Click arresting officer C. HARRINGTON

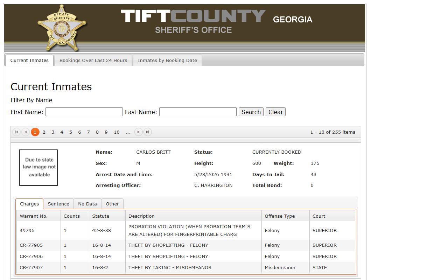pyautogui.click(x=213, y=185)
